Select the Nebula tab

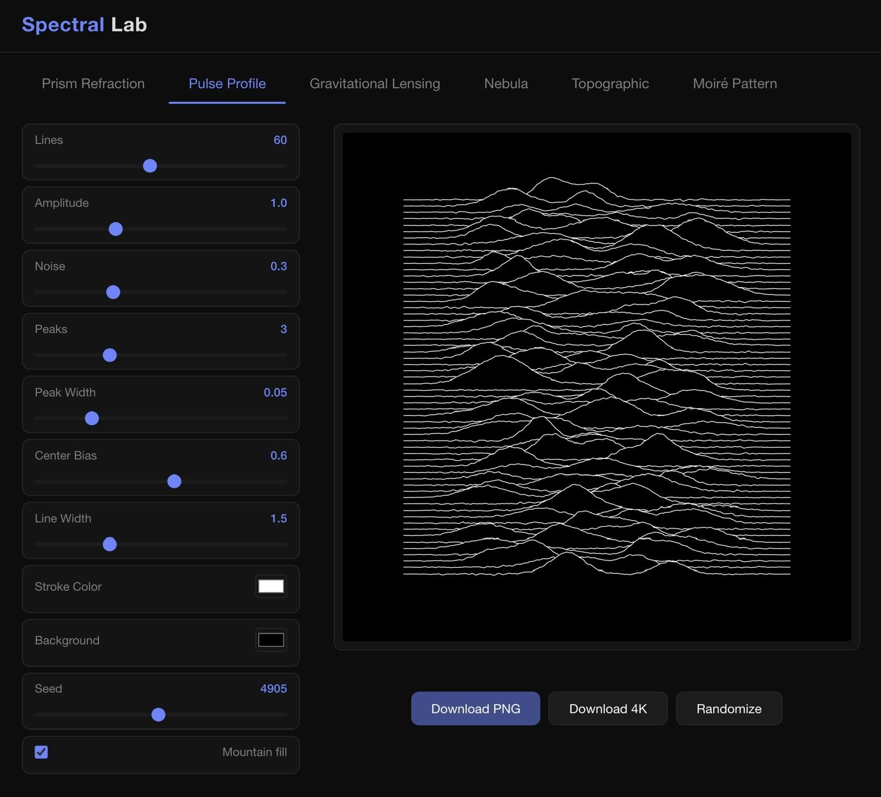tap(505, 83)
